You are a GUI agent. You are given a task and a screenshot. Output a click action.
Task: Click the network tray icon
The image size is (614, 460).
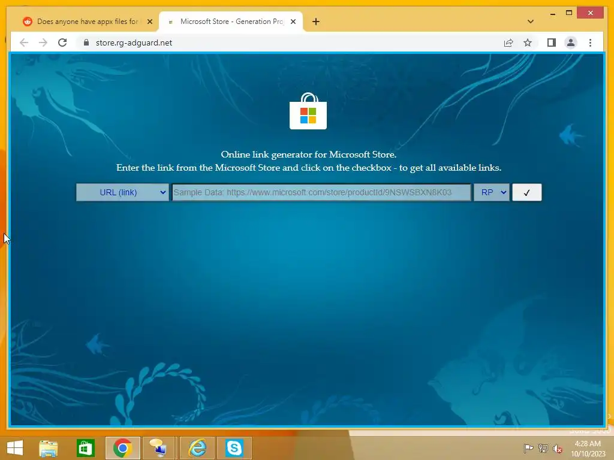[543, 448]
